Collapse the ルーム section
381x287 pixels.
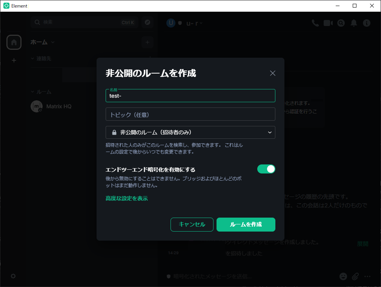tap(32, 92)
